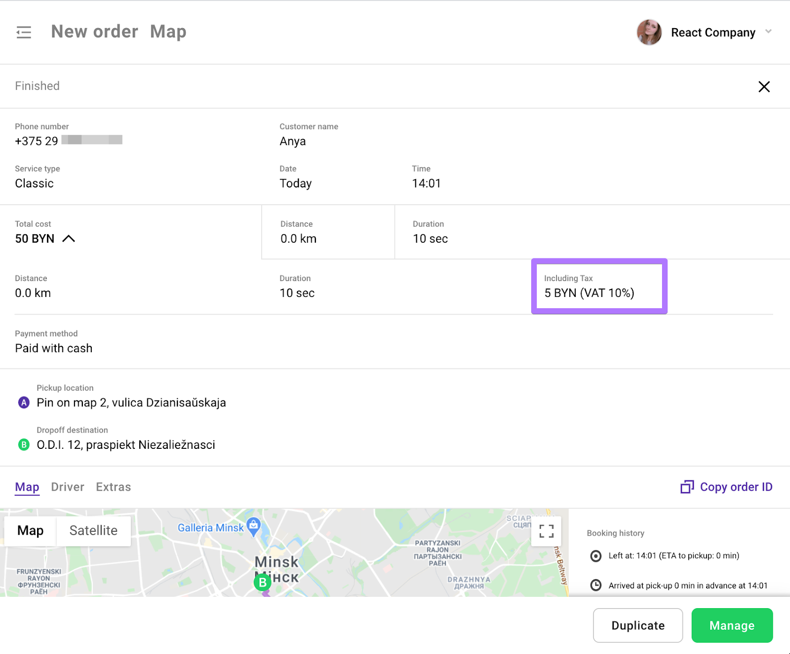Expand the React Company account dropdown

click(768, 32)
